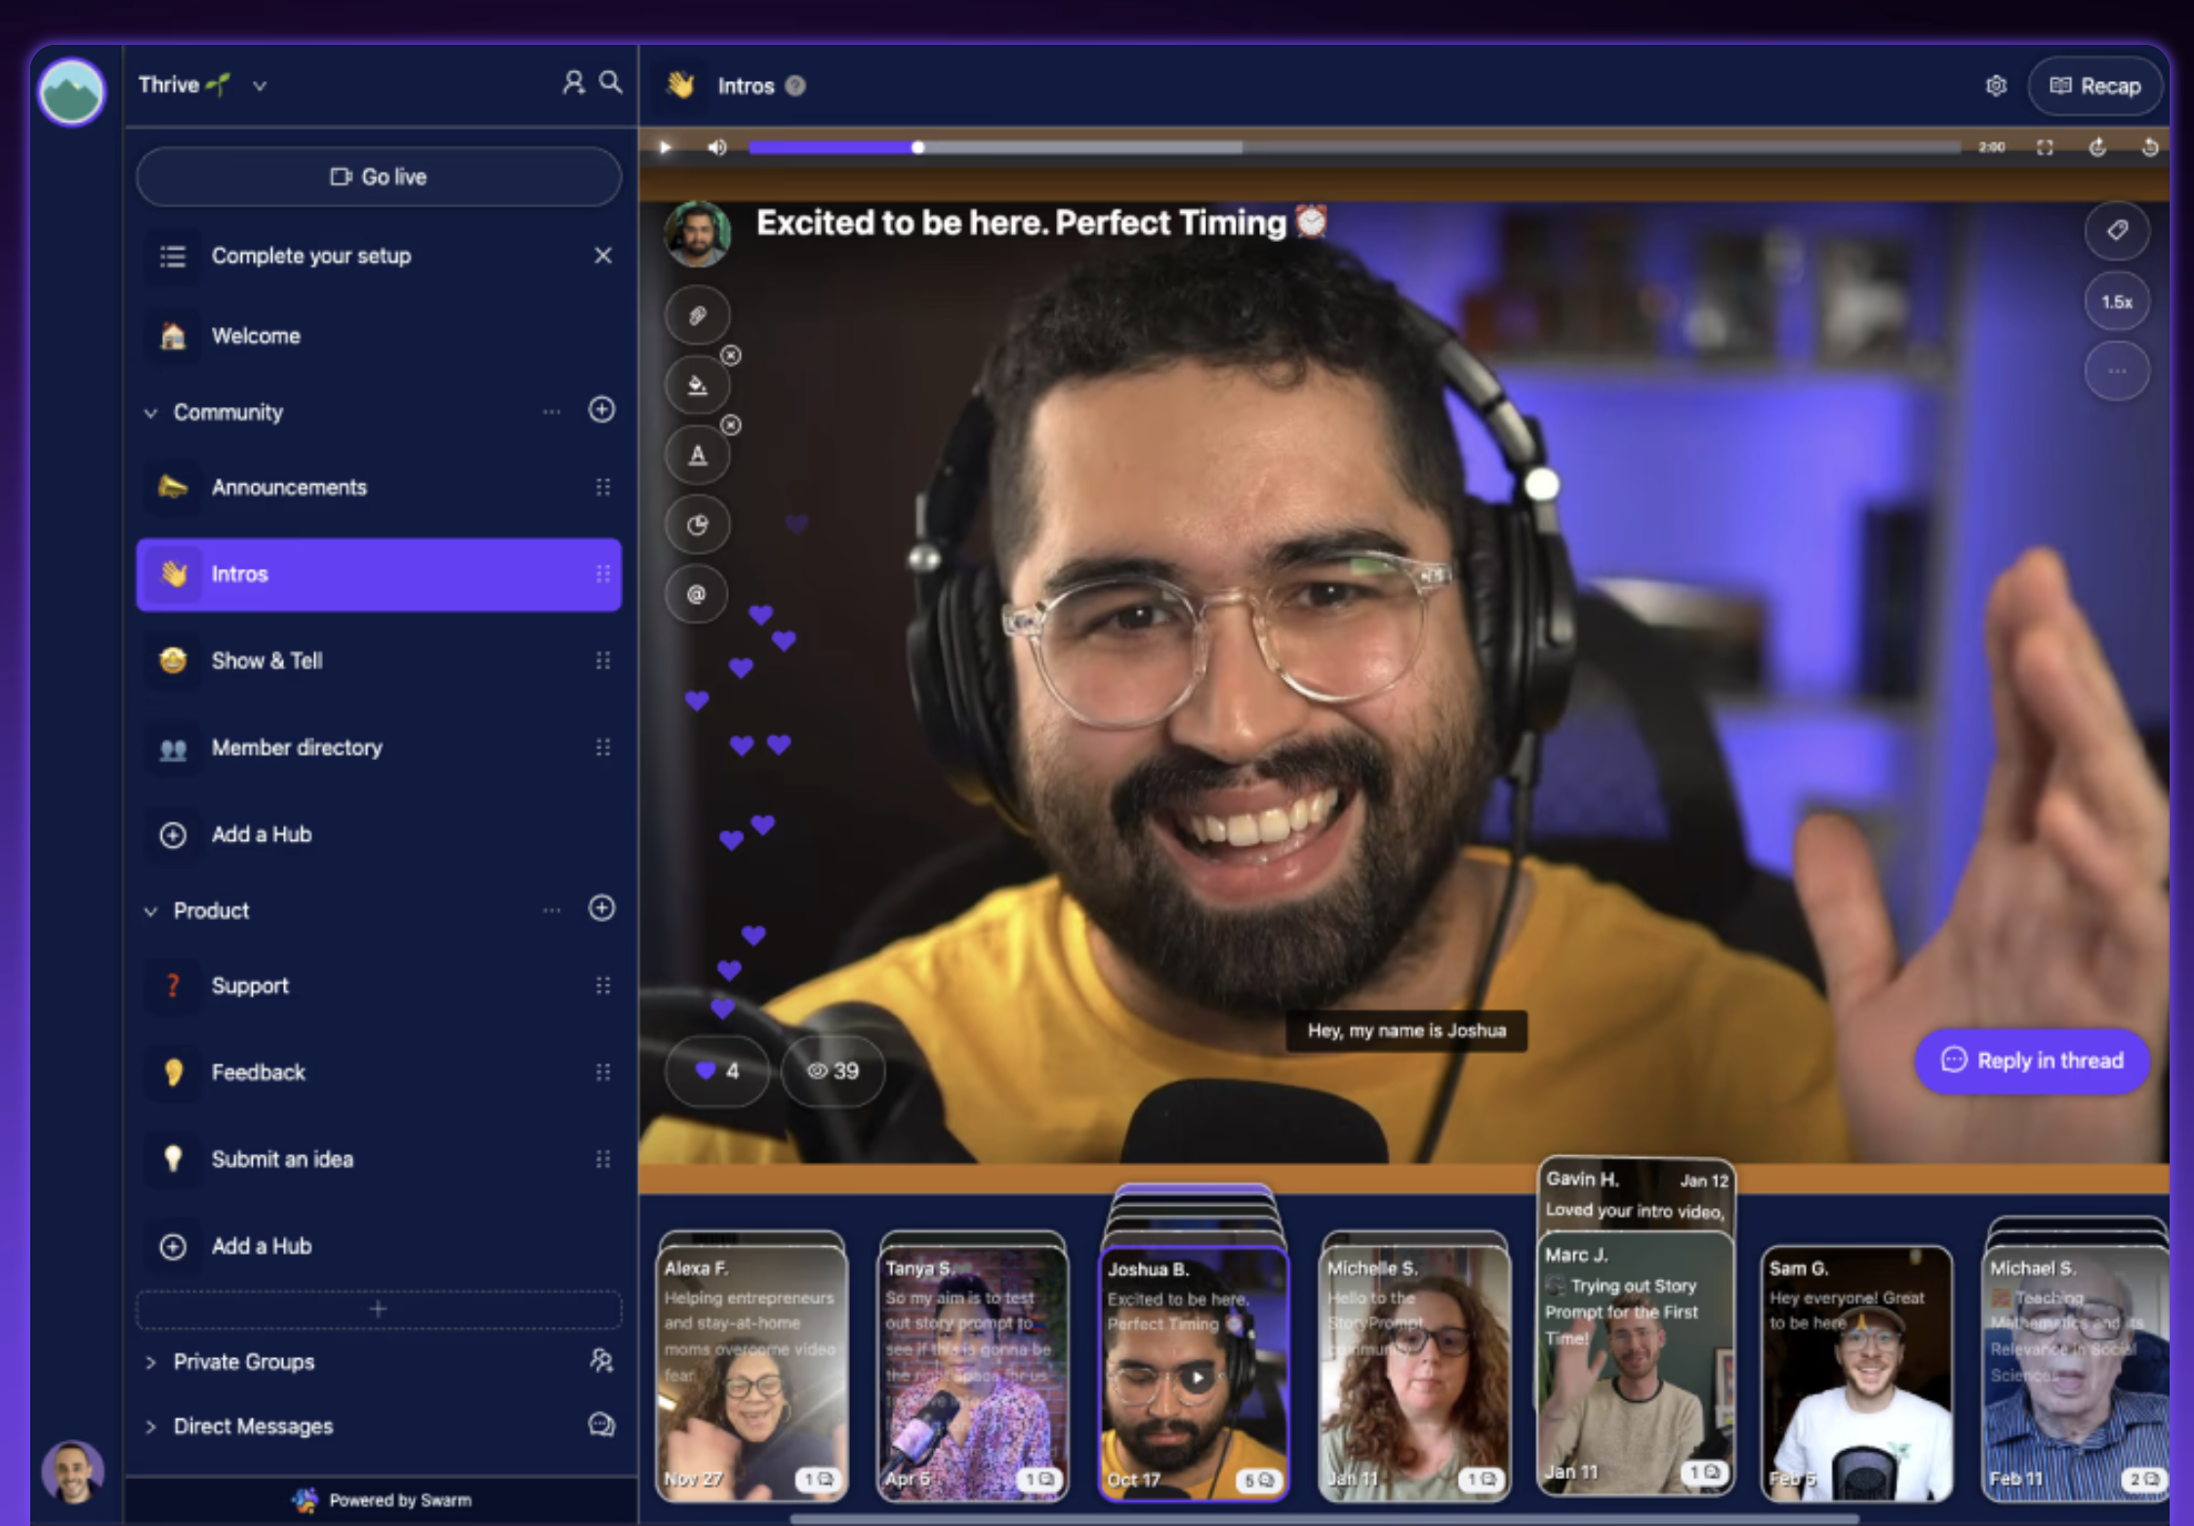Open the @ mention icon on video

(696, 594)
